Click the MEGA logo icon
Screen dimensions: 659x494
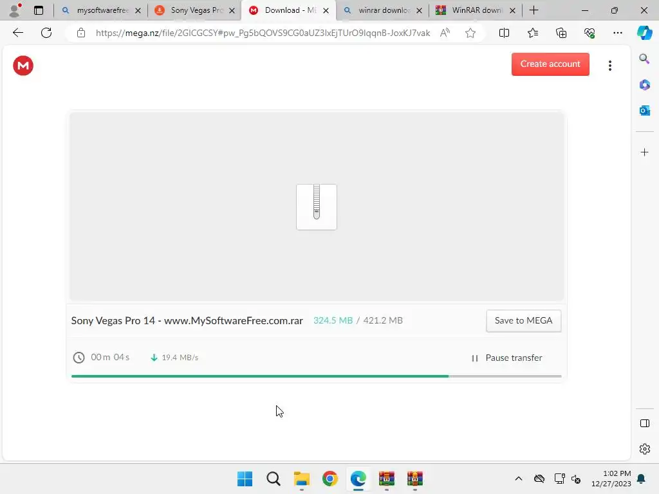coord(23,66)
